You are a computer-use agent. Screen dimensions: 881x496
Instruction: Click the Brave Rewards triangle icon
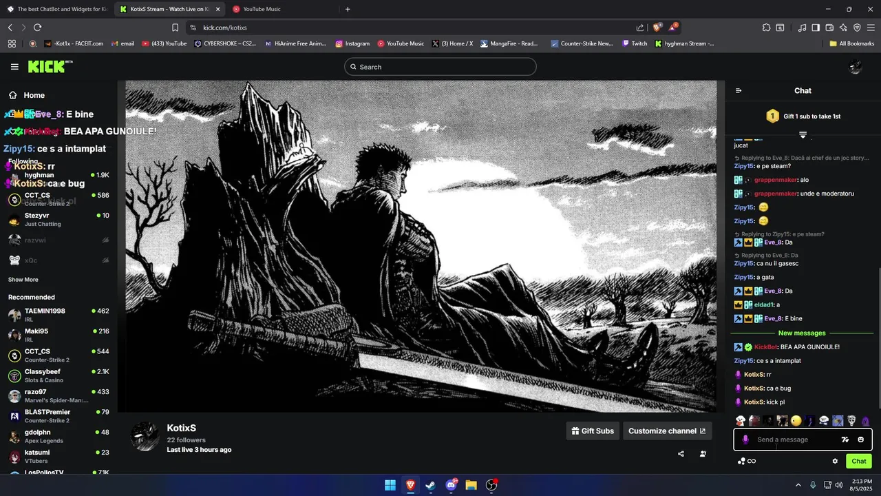pyautogui.click(x=673, y=28)
